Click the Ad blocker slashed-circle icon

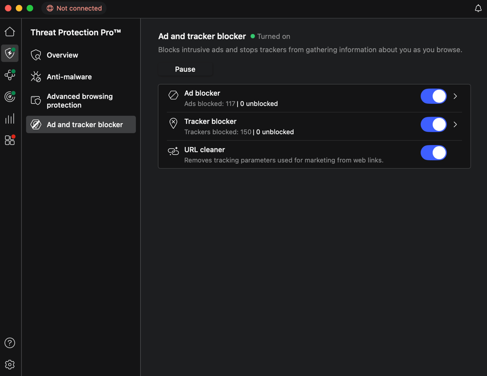173,95
